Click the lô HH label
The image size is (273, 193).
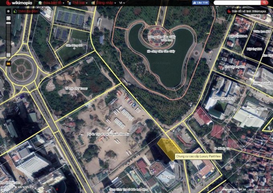pos(250,118)
